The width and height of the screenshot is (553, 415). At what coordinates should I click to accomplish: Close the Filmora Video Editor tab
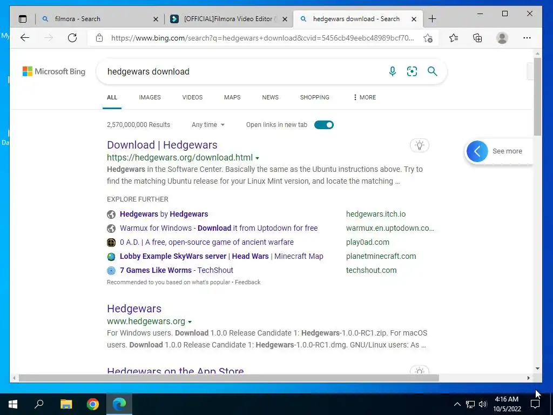285,19
